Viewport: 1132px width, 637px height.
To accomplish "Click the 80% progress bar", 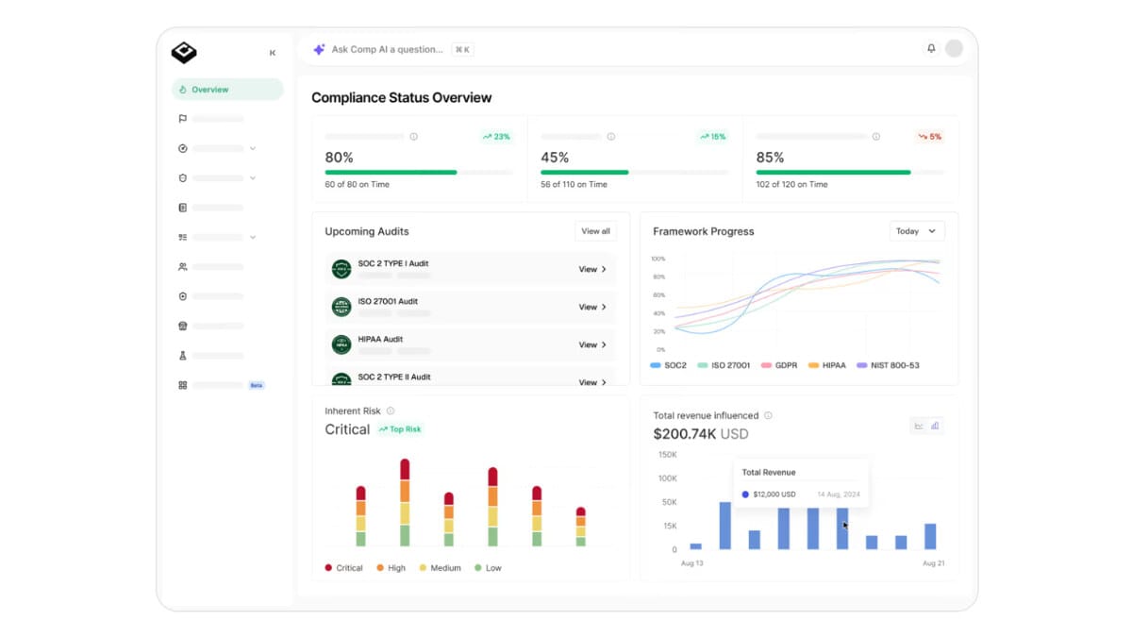I will pos(419,173).
